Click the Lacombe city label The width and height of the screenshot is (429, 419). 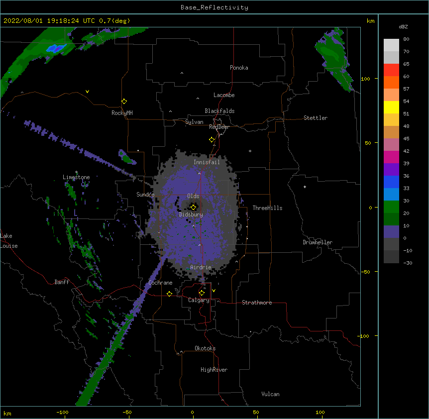[224, 95]
